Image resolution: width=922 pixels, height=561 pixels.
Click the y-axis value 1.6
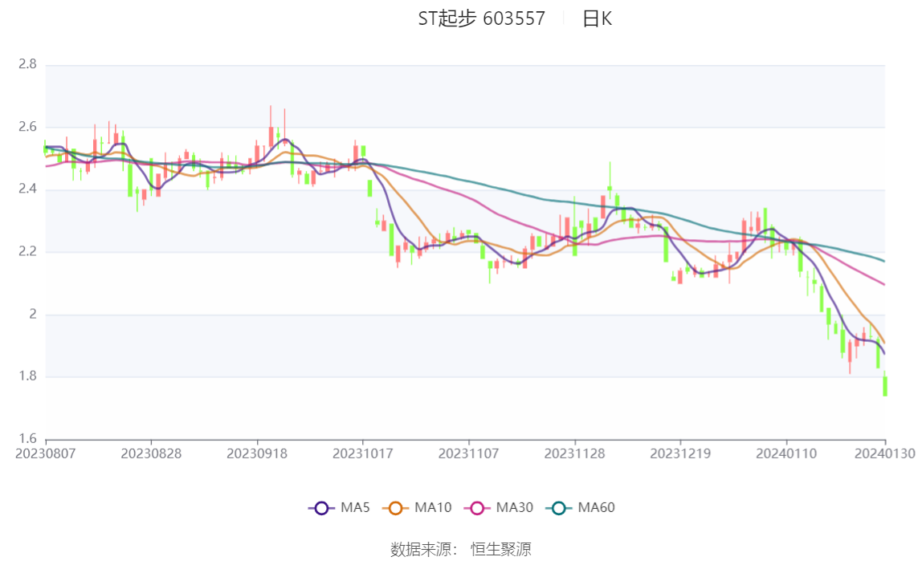point(27,439)
